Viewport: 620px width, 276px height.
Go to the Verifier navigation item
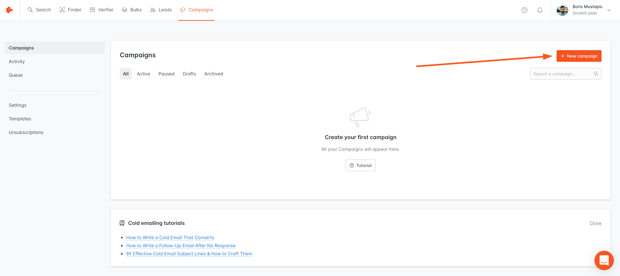click(102, 10)
